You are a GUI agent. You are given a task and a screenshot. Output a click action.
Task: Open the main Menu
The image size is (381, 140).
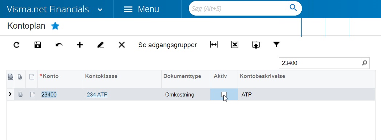(142, 9)
